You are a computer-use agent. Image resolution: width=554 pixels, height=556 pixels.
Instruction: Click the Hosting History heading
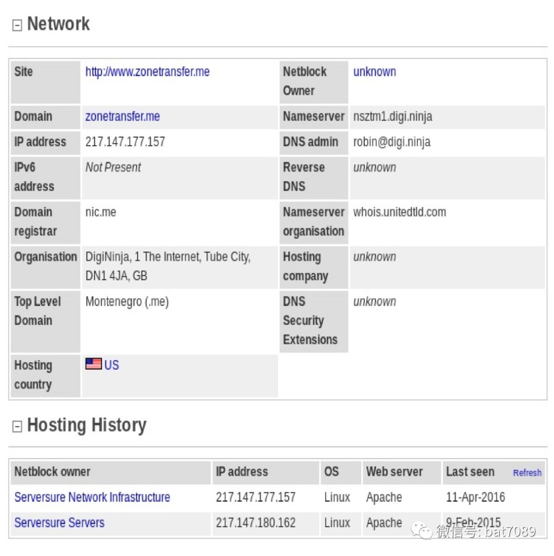coord(87,425)
